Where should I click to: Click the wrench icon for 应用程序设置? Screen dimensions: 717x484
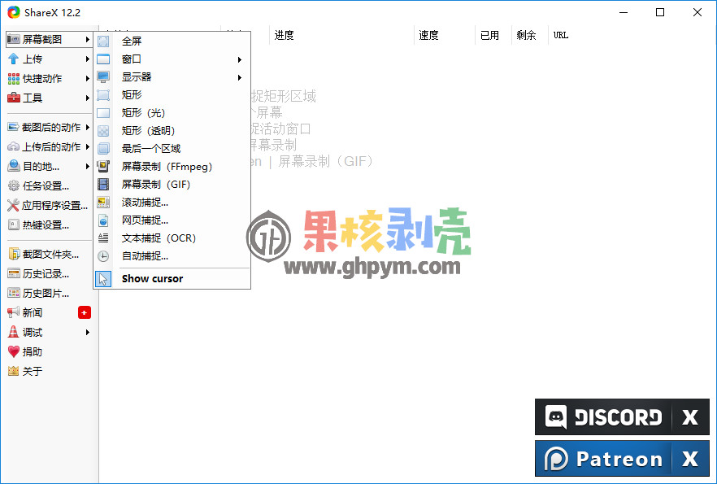pyautogui.click(x=14, y=206)
